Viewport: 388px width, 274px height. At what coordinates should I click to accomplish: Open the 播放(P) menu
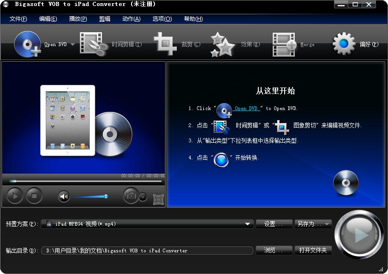pyautogui.click(x=78, y=19)
